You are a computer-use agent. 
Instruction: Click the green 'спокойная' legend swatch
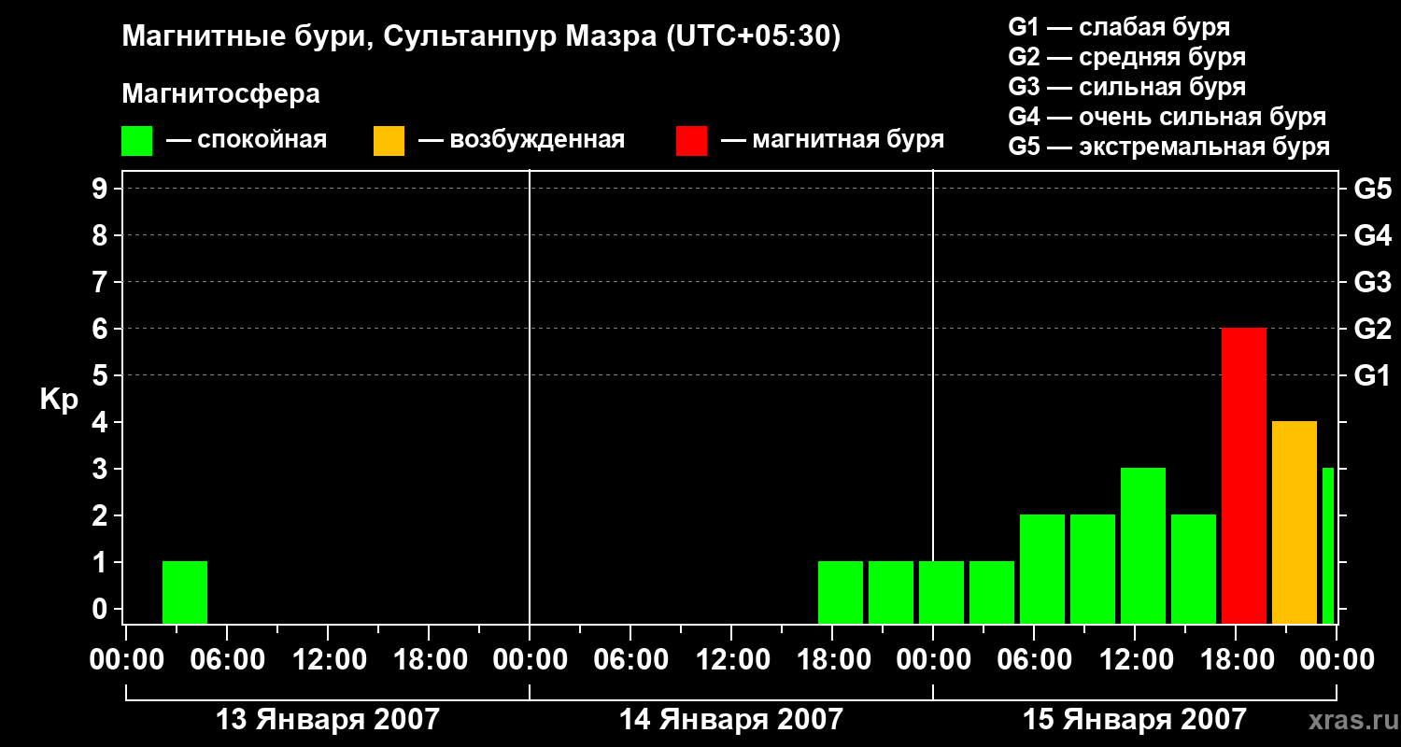coord(136,141)
